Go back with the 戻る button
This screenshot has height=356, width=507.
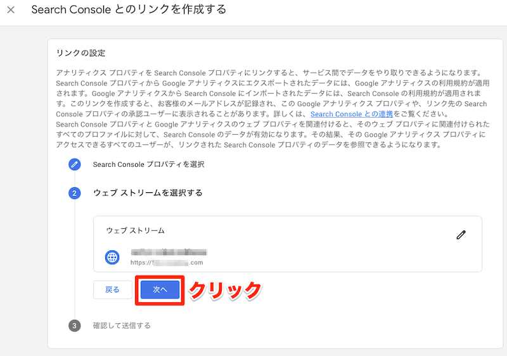point(112,290)
